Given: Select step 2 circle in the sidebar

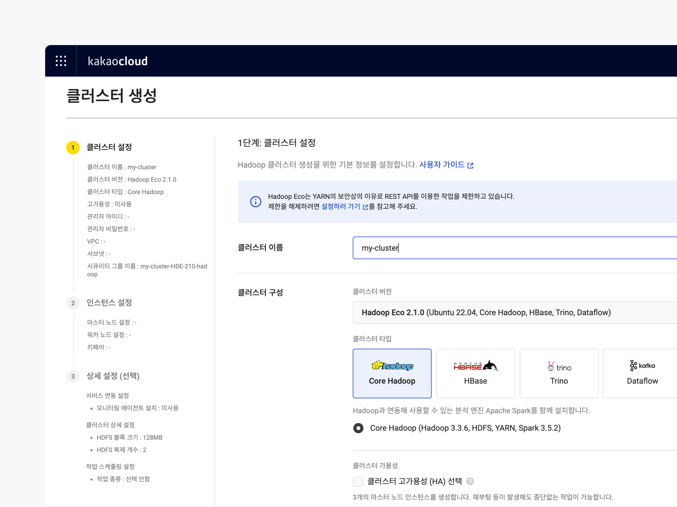Looking at the screenshot, I should click(73, 303).
